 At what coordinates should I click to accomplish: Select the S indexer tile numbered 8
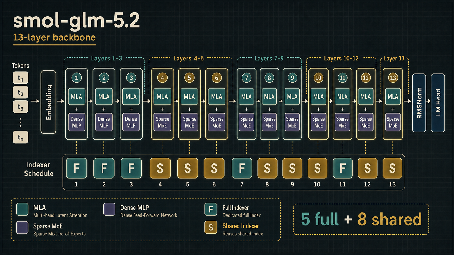coord(267,168)
